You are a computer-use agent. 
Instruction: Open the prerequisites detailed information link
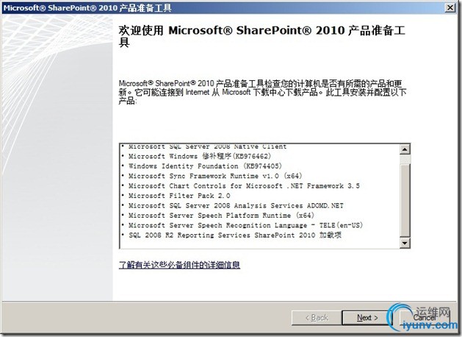179,265
